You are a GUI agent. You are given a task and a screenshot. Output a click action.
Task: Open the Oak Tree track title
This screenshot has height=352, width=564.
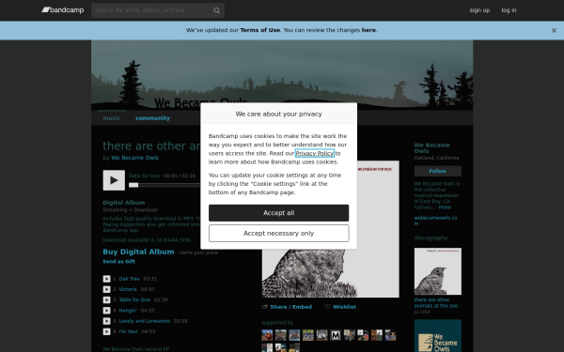[129, 279]
